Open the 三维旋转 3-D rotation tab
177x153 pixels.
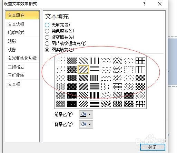coord(22,75)
